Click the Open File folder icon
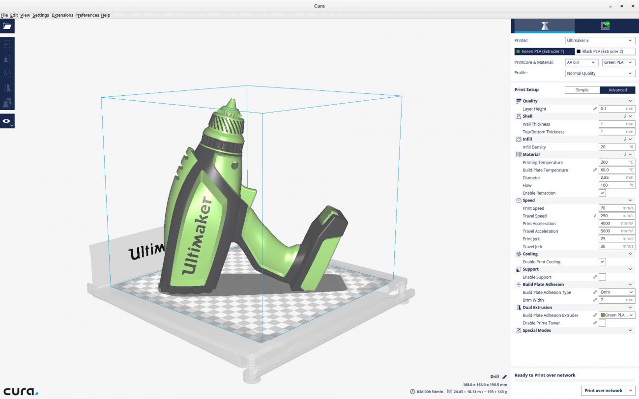The image size is (639, 399). (7, 26)
